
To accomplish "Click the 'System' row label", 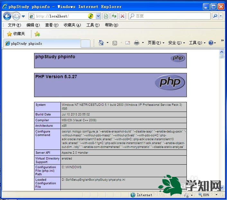I will [x=41, y=105].
